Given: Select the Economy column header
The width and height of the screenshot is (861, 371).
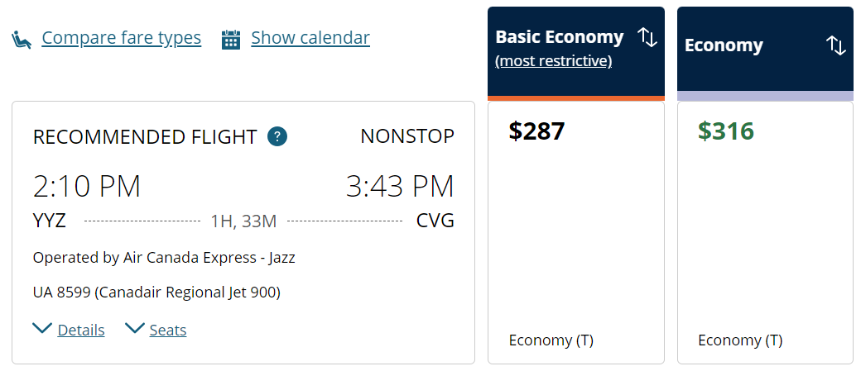Looking at the screenshot, I should [x=724, y=45].
